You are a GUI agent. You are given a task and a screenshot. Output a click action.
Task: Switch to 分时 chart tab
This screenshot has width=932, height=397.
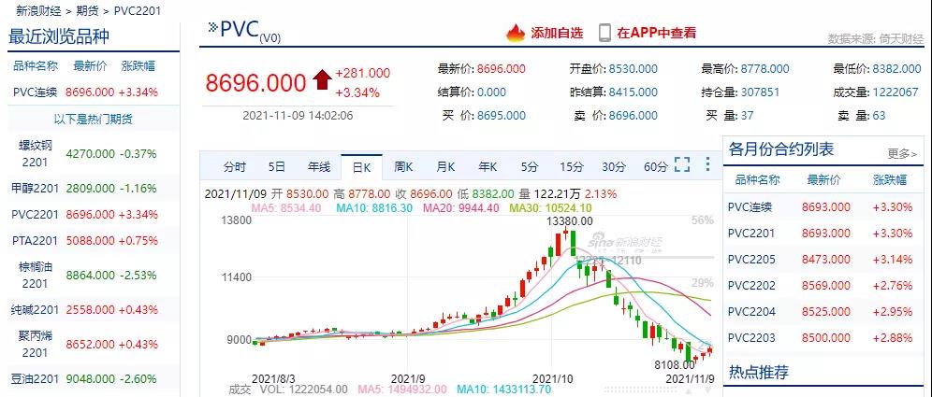234,167
